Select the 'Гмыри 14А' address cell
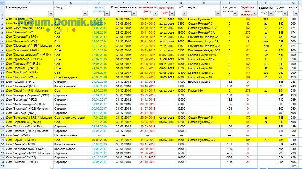 point(204,91)
